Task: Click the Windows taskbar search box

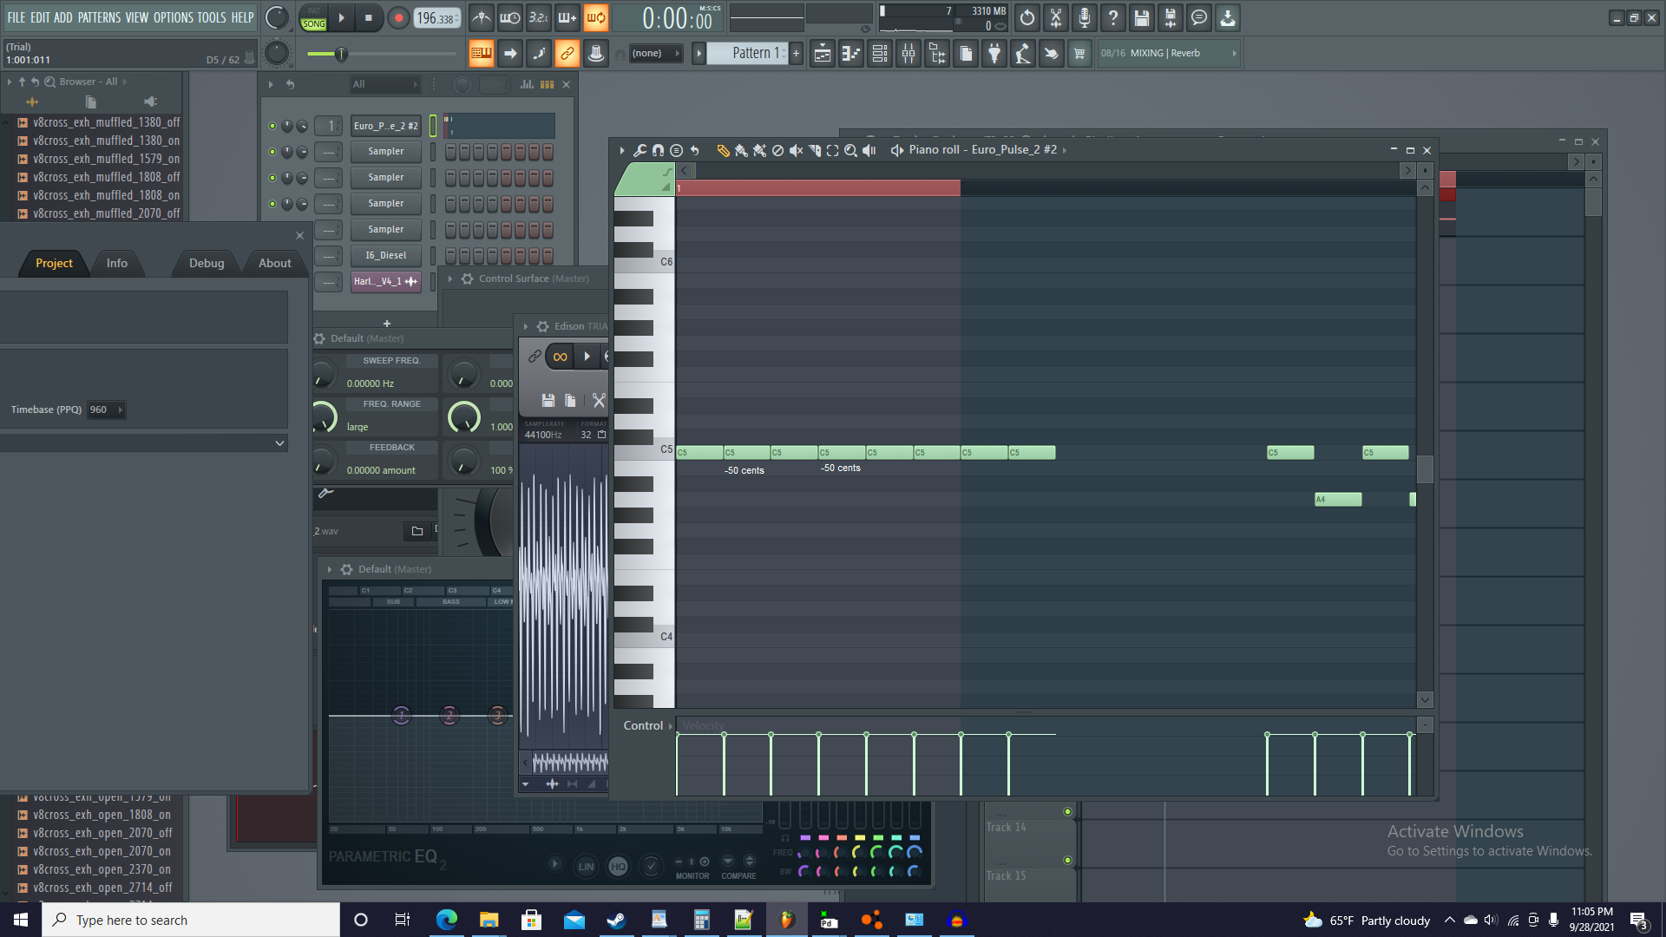Action: coord(191,920)
